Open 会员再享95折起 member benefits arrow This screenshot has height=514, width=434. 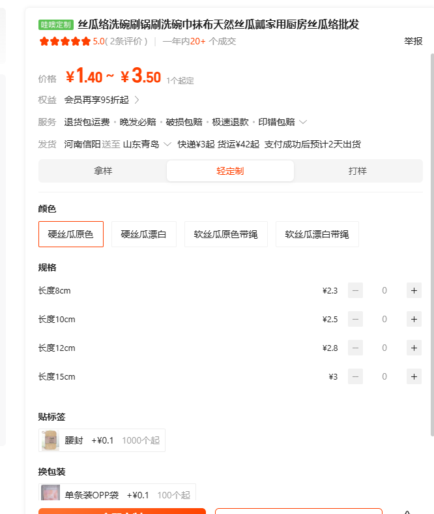(x=137, y=100)
